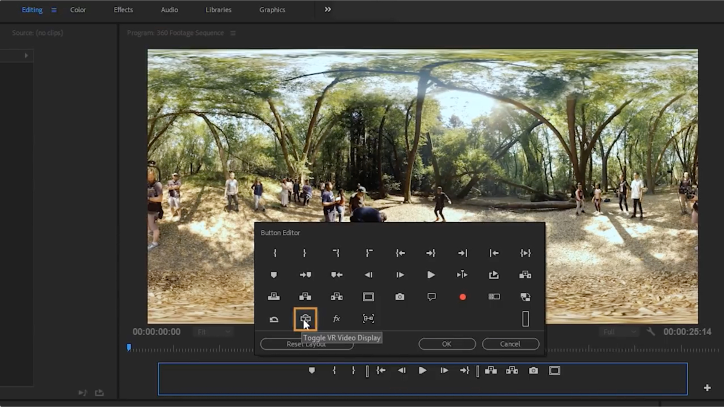
Task: Select the Add Marker icon
Action: [x=273, y=275]
